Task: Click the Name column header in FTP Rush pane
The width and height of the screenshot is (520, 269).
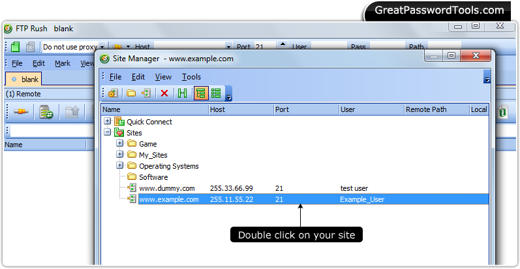Action: pyautogui.click(x=45, y=145)
